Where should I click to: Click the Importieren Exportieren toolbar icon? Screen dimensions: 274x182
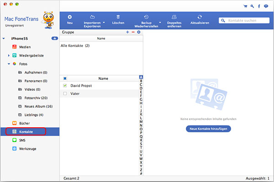click(92, 17)
